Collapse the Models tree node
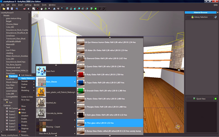Screen dimensions: 219x137 (x=2, y=16)
